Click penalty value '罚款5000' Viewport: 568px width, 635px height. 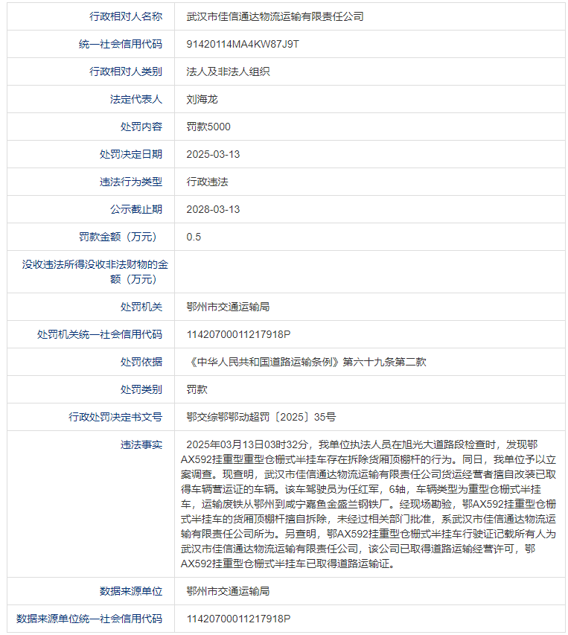[208, 127]
